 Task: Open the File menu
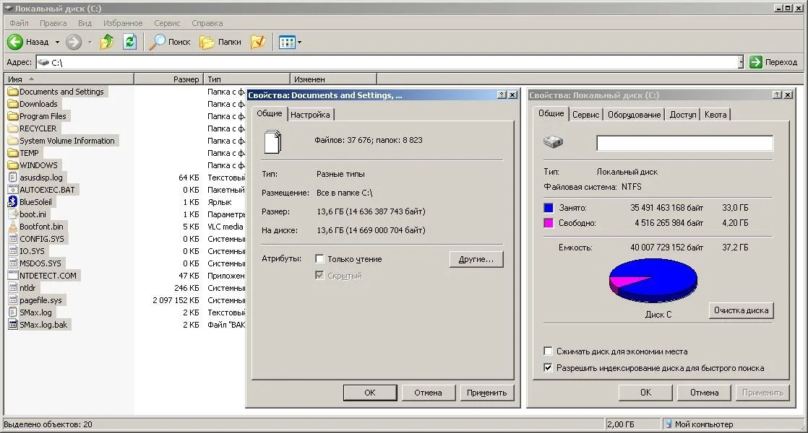tap(19, 23)
